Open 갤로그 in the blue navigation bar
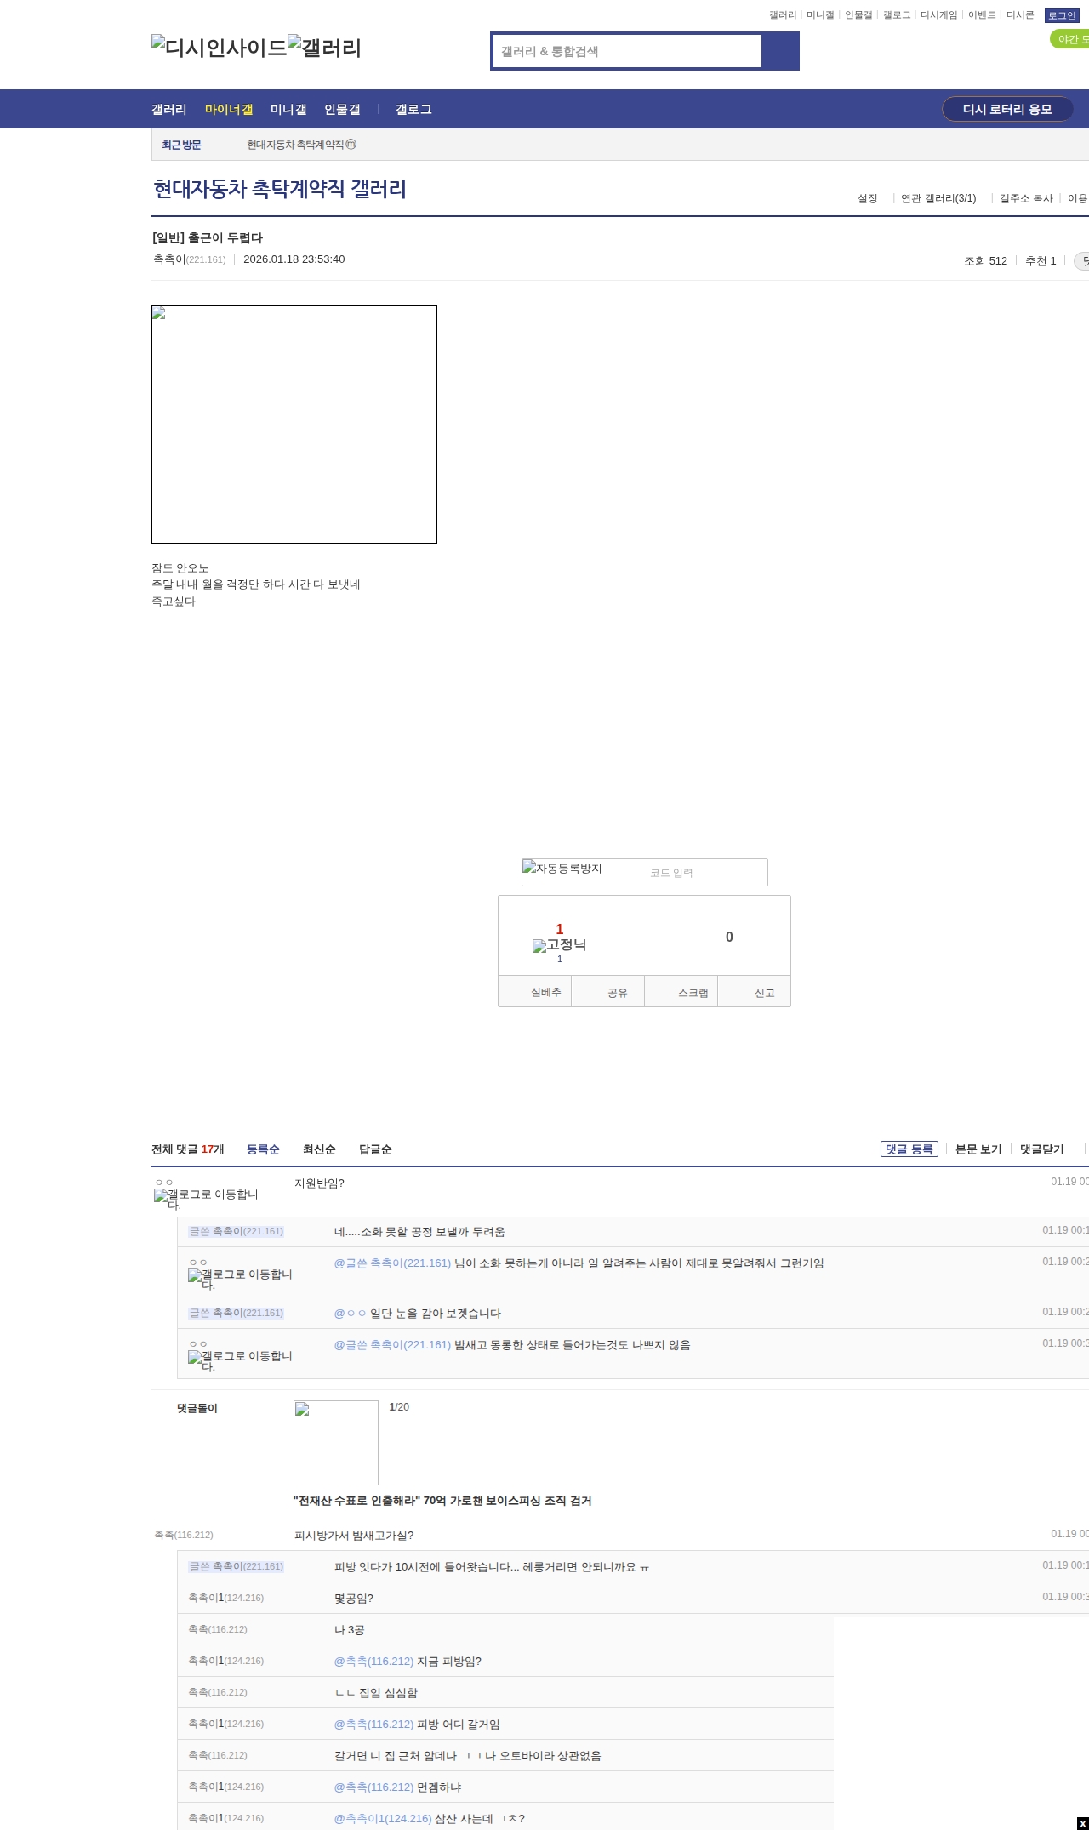 click(413, 110)
